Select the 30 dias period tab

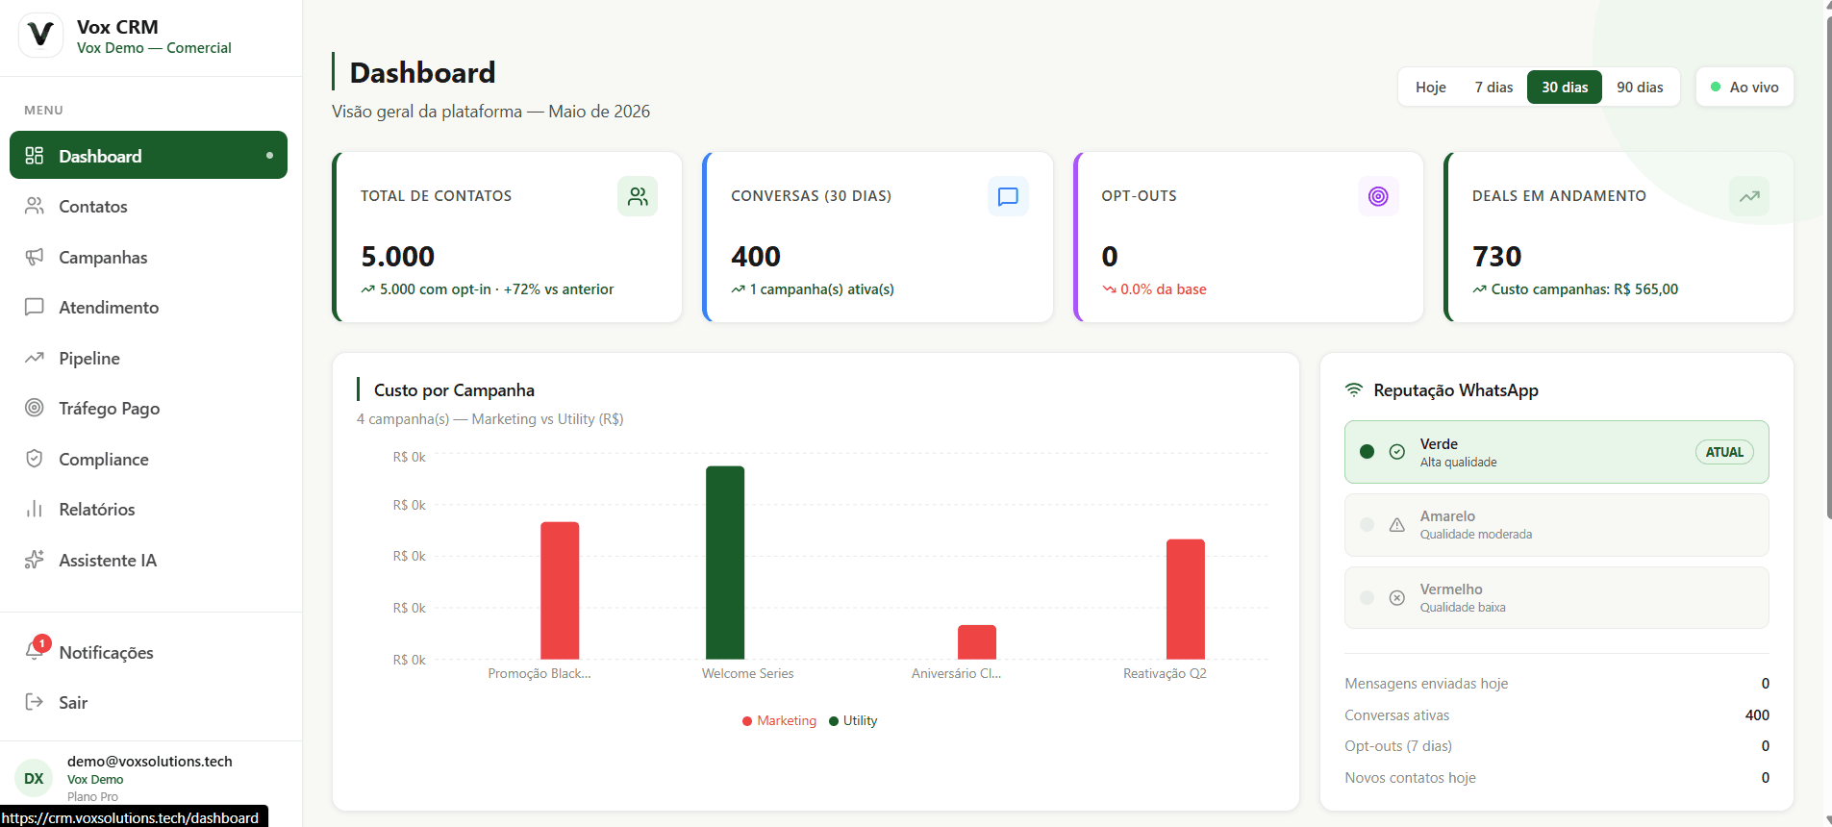coord(1565,87)
